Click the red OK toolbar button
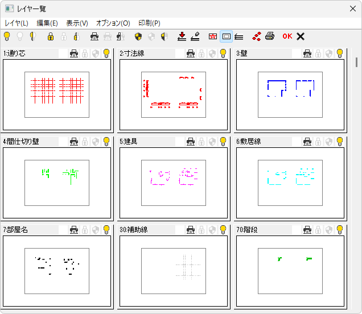This screenshot has height=314, width=362. pos(287,36)
